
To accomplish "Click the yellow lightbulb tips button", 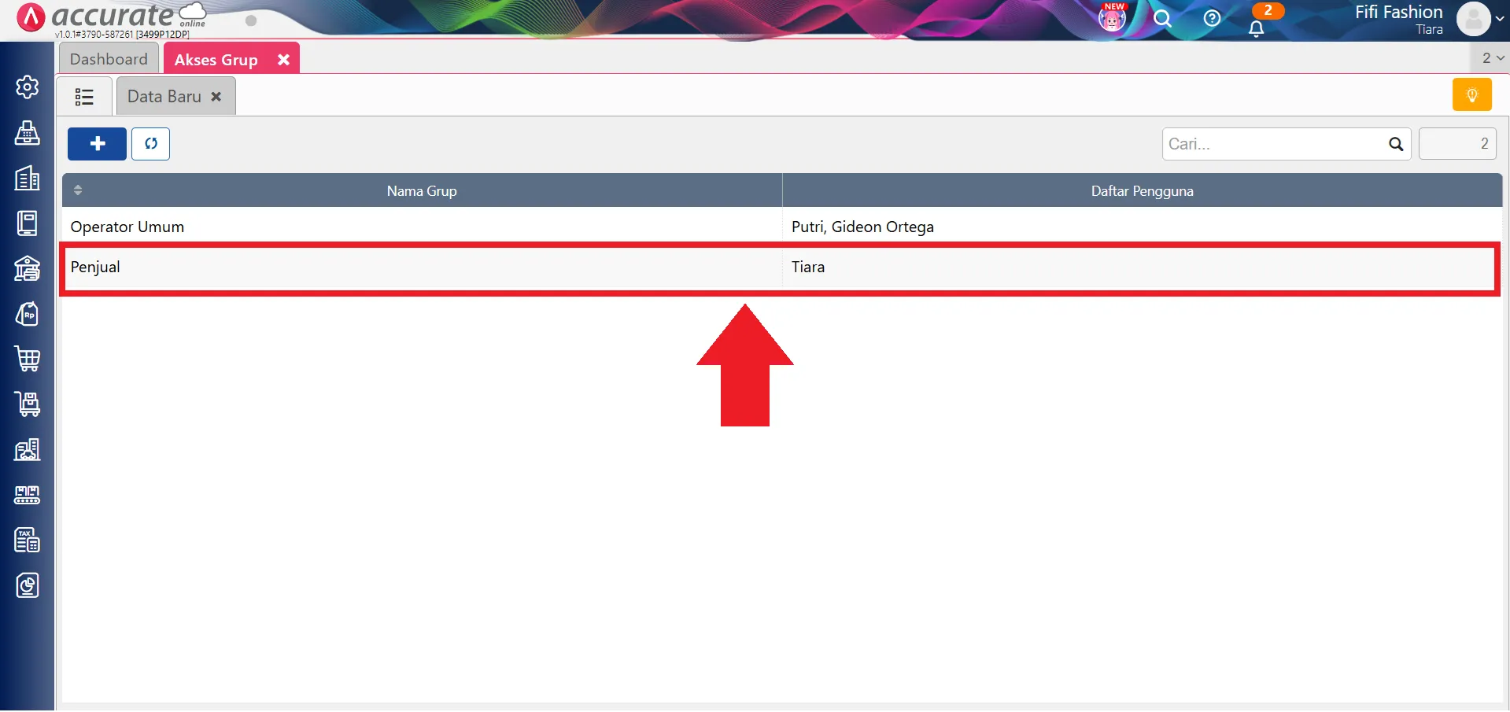I will (x=1471, y=95).
